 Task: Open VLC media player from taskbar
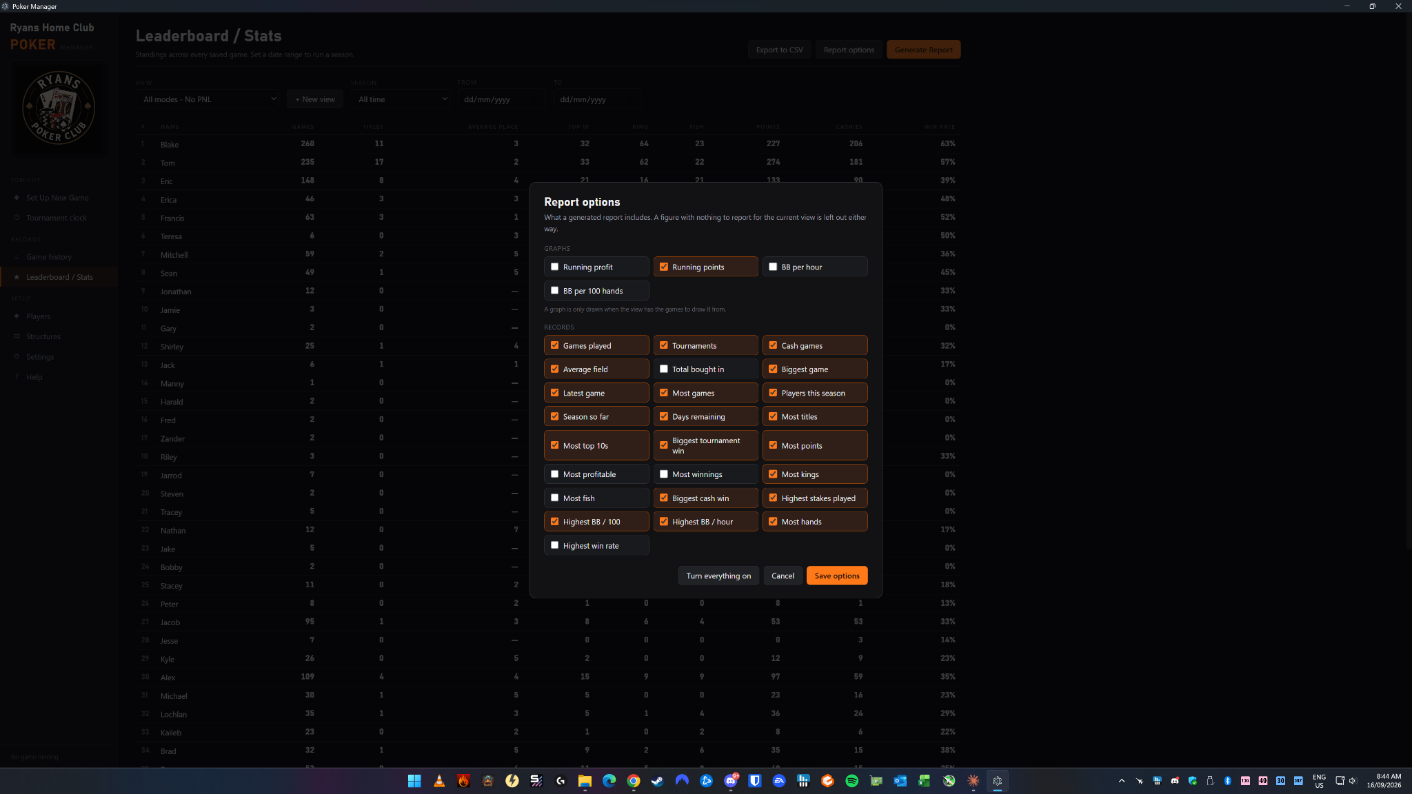tap(439, 781)
